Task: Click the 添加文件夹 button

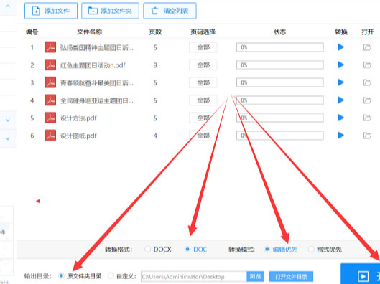Action: pyautogui.click(x=111, y=11)
